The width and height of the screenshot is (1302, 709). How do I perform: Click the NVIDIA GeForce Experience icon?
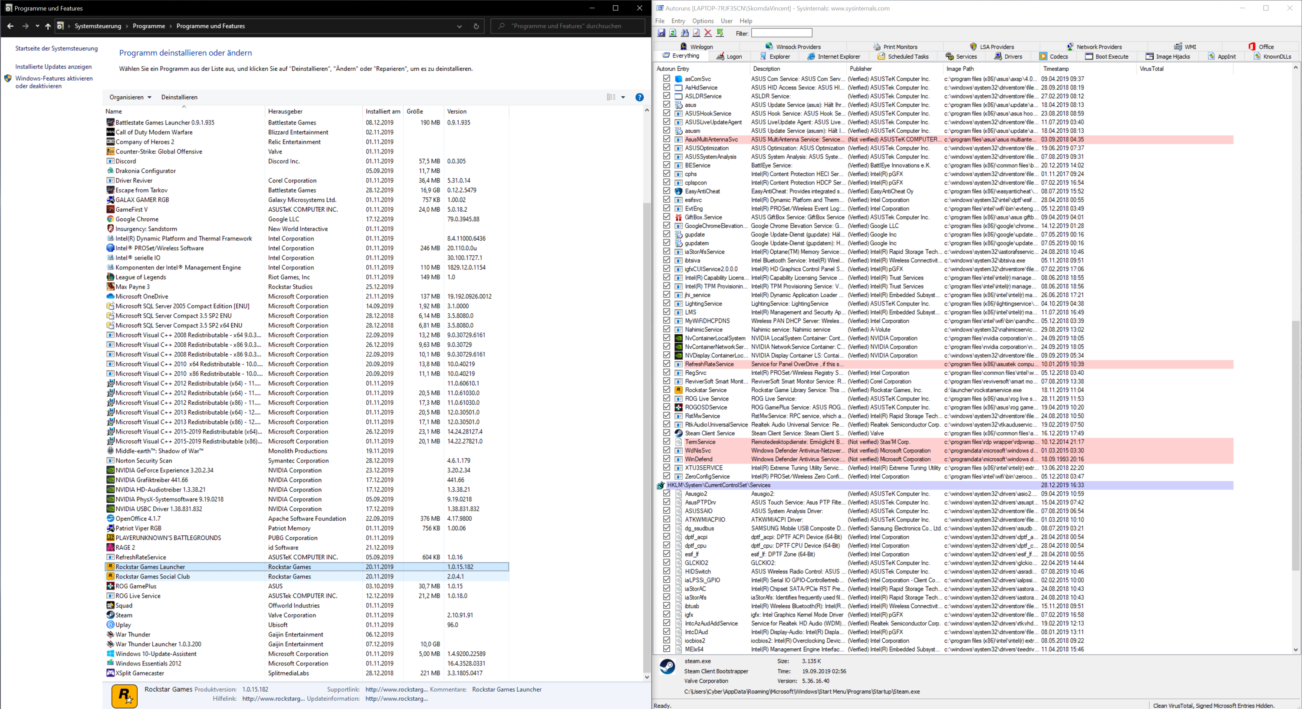[x=110, y=470]
